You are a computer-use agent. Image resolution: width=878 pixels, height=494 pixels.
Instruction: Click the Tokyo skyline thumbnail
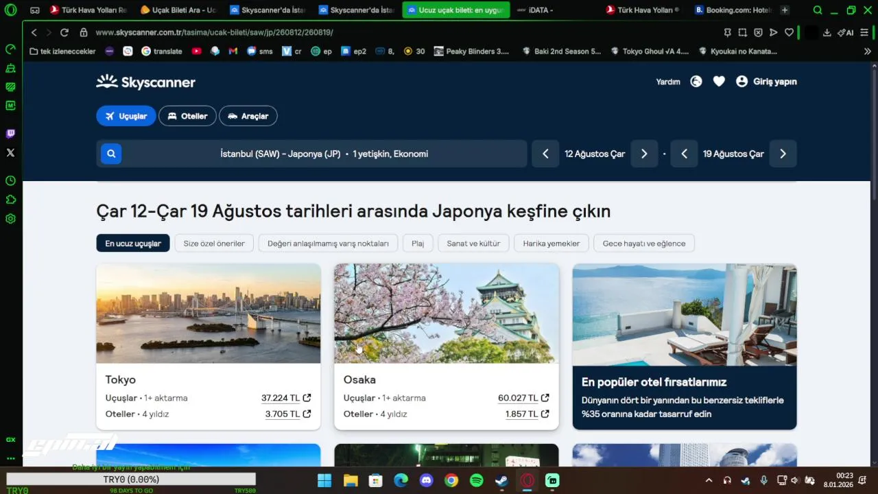(x=209, y=314)
